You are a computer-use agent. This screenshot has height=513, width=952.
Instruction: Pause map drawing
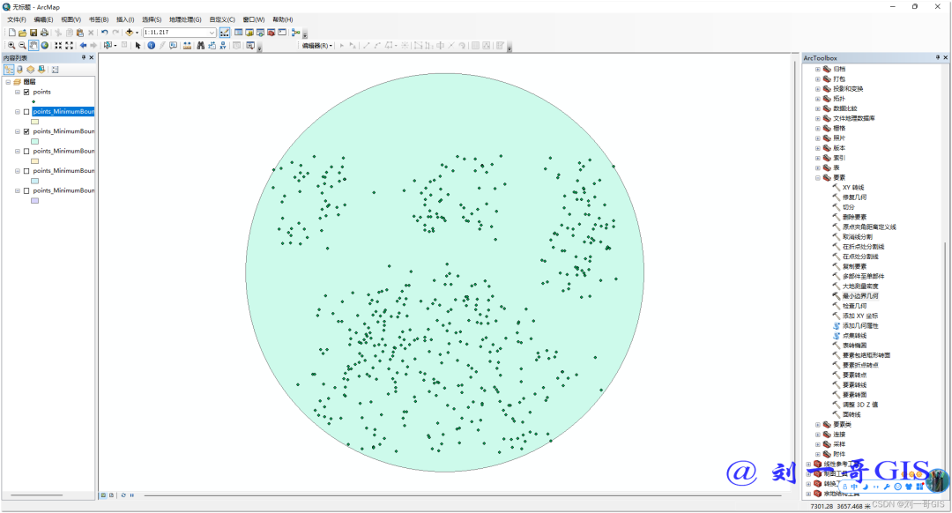pyautogui.click(x=131, y=495)
